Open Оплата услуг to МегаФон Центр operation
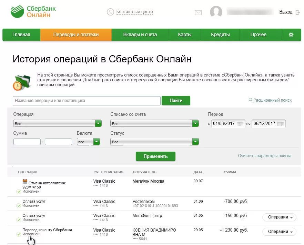The image size is (304, 245). [34, 216]
